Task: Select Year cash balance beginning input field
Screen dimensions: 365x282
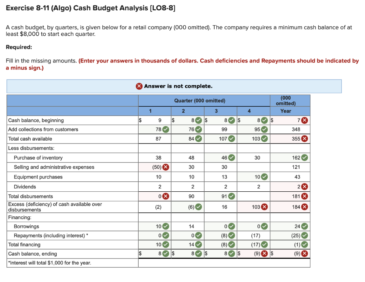Action: (290, 120)
